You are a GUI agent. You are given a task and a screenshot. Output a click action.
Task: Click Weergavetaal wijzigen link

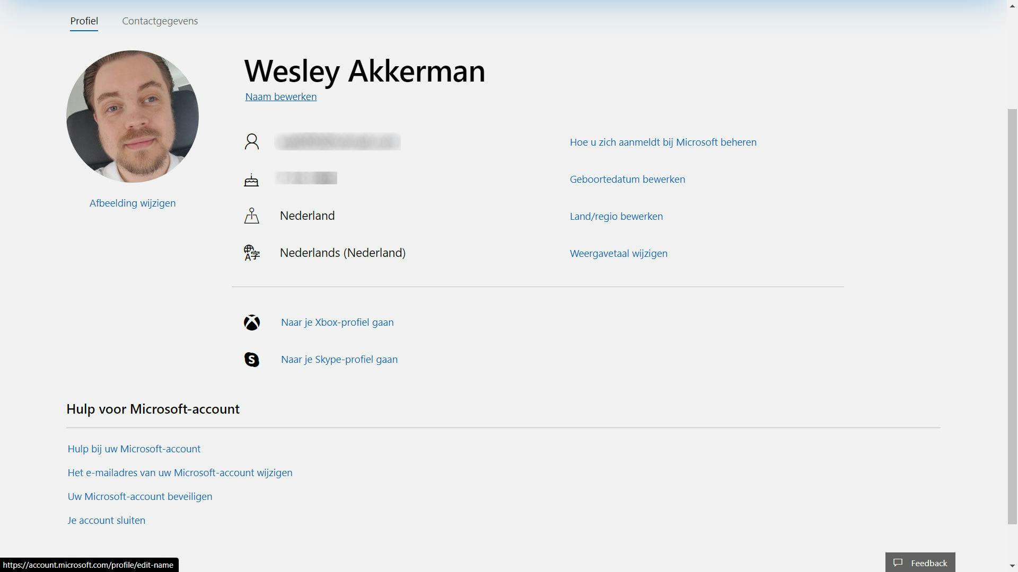(x=618, y=254)
